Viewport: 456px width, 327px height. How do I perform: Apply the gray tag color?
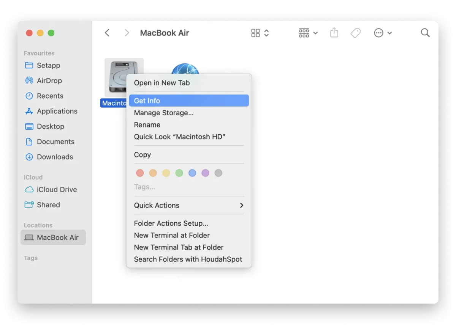click(218, 173)
